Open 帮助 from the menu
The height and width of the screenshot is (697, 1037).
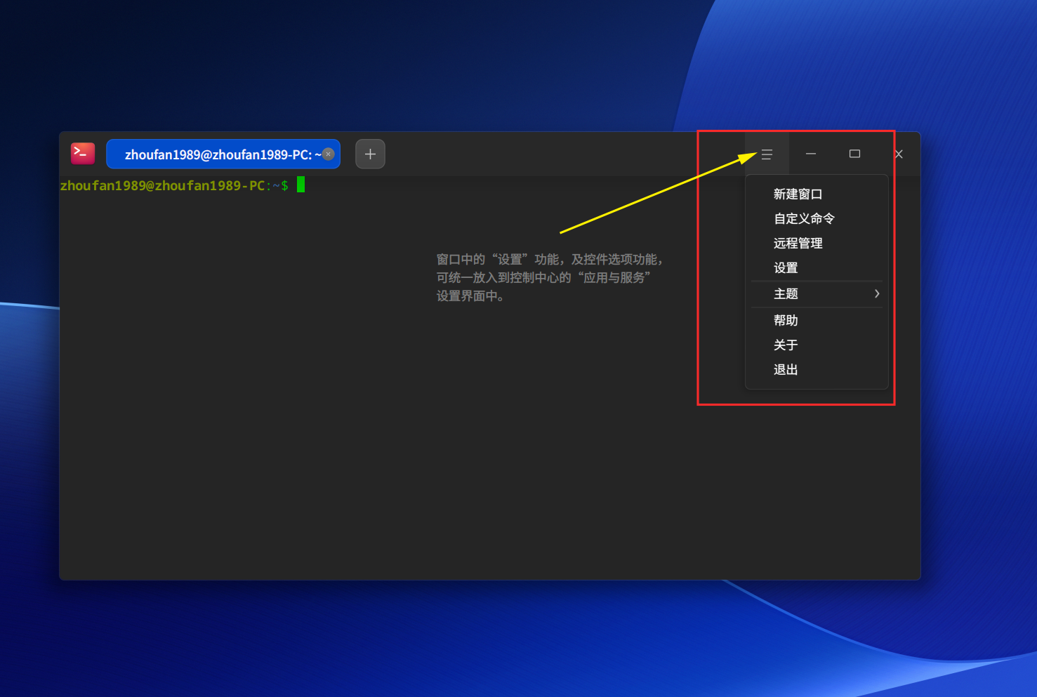(x=817, y=320)
